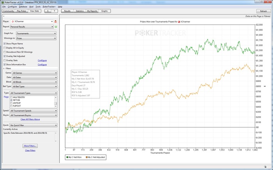273x170 pixels.
Task: Select the View Stats tab
Action: (34, 11)
